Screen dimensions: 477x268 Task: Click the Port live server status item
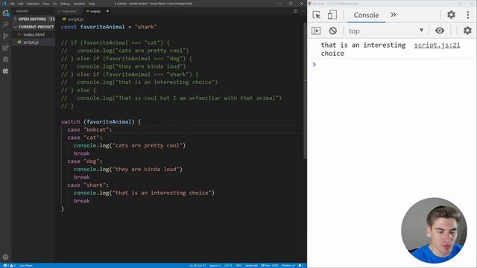pos(270,266)
